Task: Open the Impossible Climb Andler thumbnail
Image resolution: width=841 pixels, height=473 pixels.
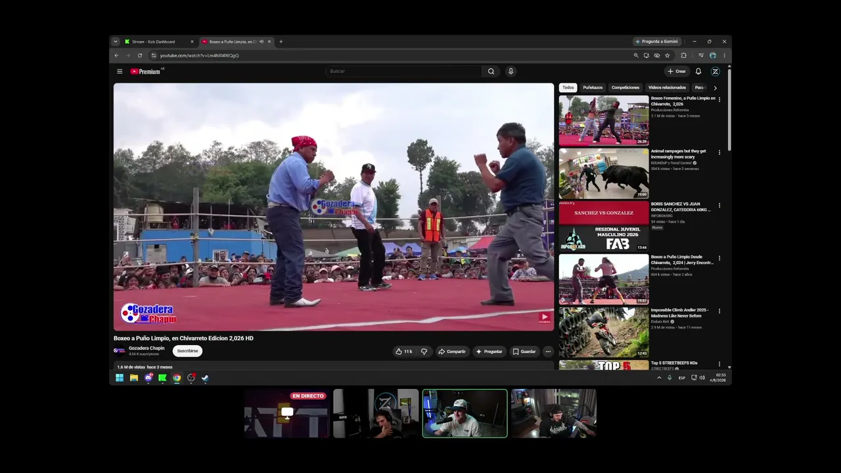Action: [604, 332]
